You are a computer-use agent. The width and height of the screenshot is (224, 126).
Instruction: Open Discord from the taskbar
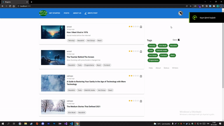click(43, 123)
